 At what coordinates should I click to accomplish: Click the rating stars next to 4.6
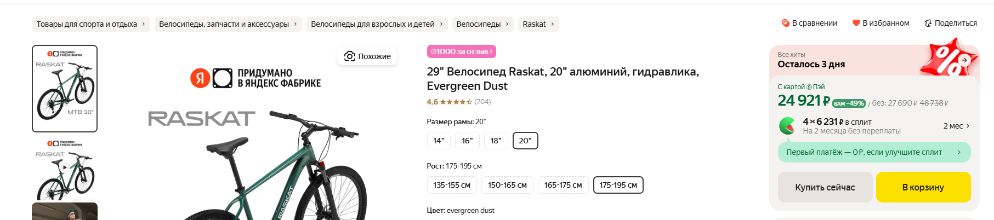[456, 102]
